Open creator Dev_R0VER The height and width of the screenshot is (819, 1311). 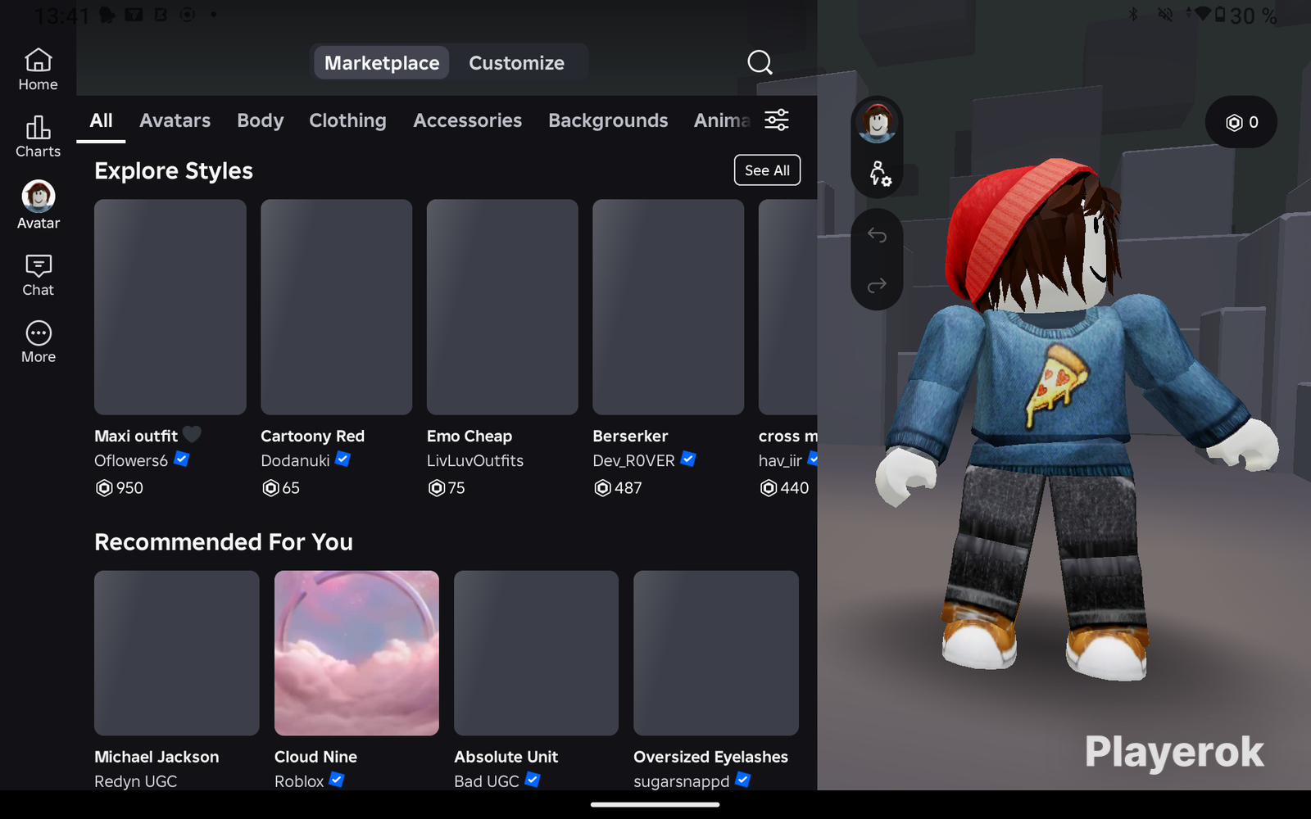click(633, 460)
